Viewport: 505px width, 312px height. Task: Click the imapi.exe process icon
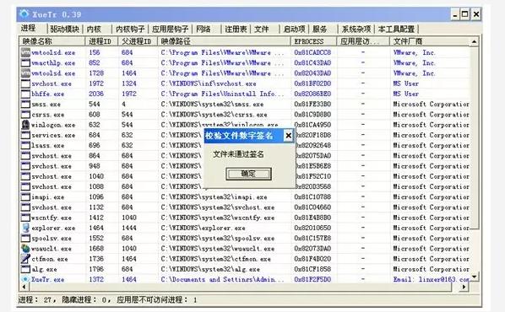coord(25,196)
